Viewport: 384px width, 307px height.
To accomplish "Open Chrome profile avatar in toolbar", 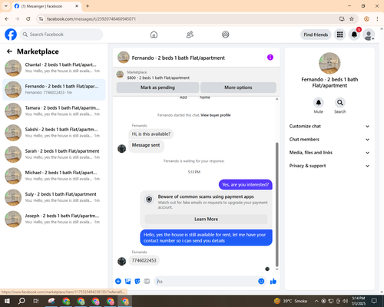I will coord(366,19).
